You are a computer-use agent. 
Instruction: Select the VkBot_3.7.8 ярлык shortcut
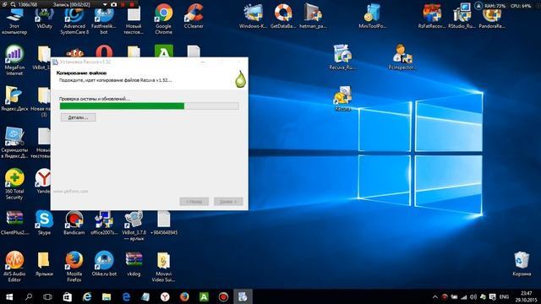(134, 225)
